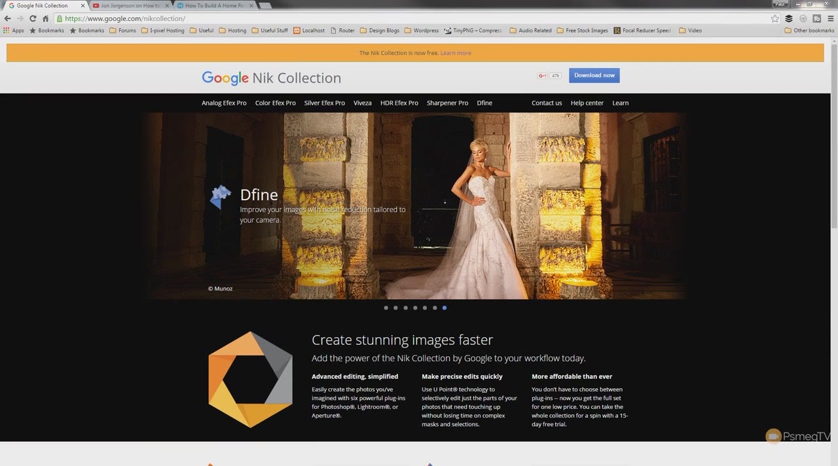Open the Apps grid shortcut
The width and height of the screenshot is (838, 466).
pyautogui.click(x=14, y=30)
